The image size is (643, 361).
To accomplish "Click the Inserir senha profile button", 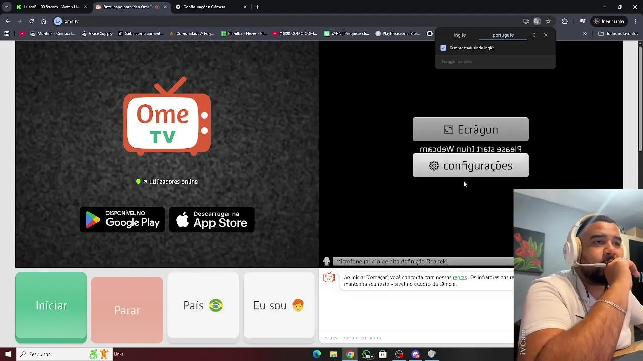I will pyautogui.click(x=609, y=21).
